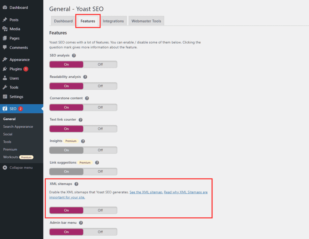Open Workouts submenu item
This screenshot has width=309, height=239.
point(11,157)
